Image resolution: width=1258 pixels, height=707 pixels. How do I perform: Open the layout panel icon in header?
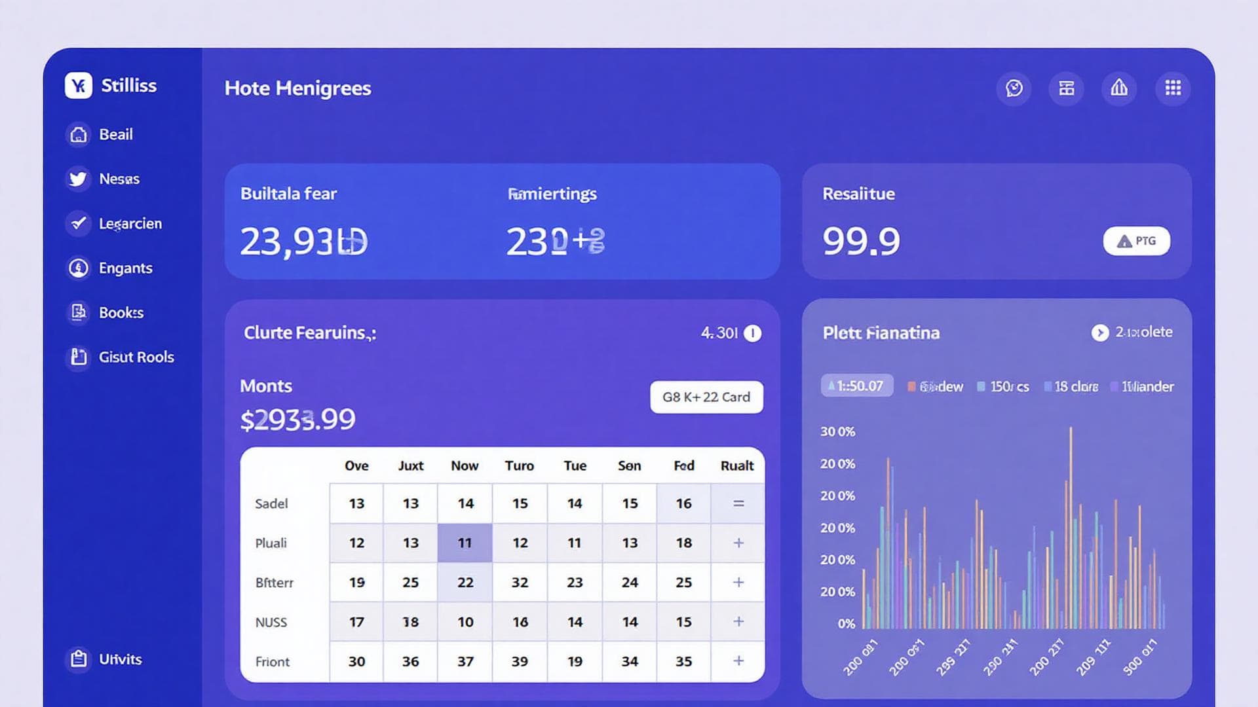[1066, 88]
